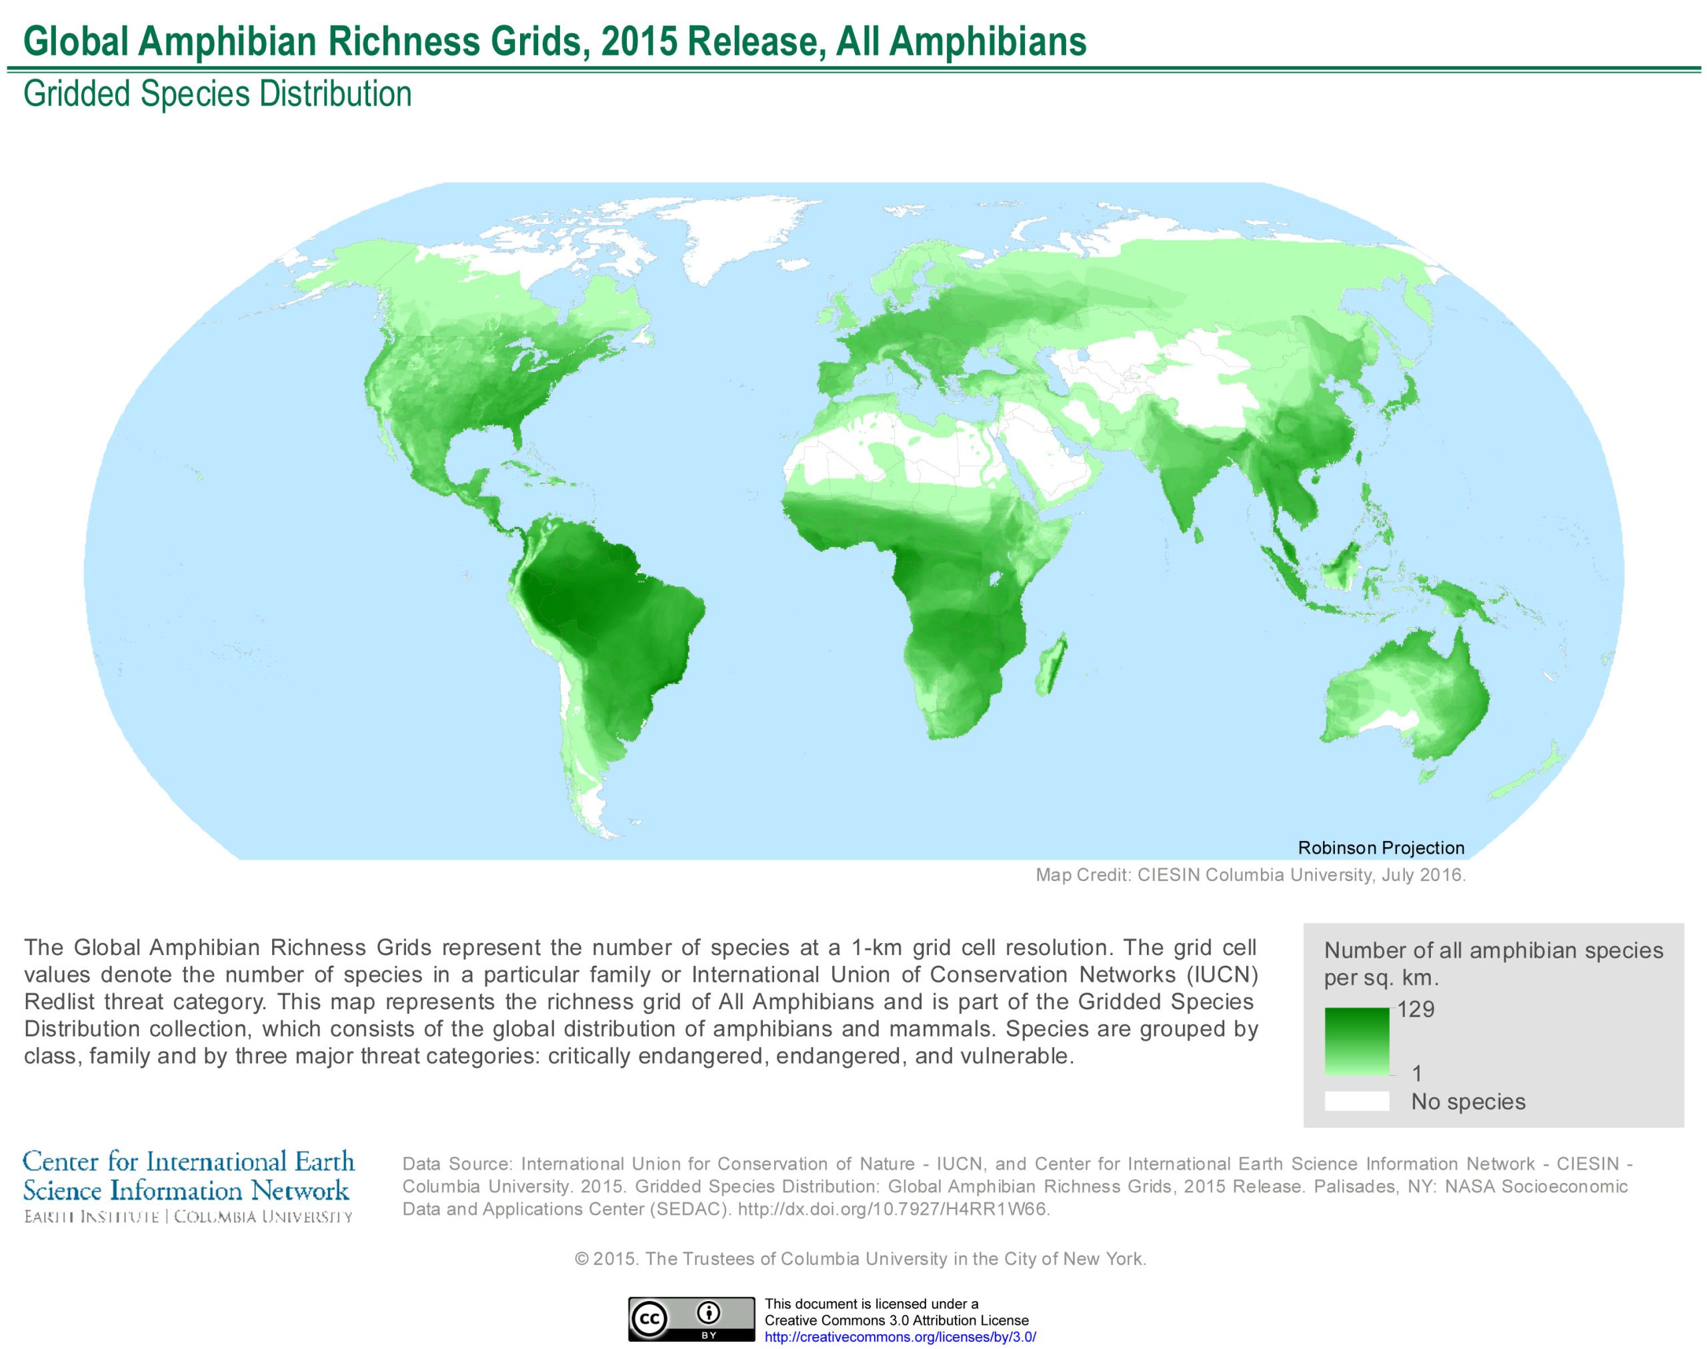The image size is (1707, 1349).
Task: Click the DOI link 'http://dx.doi.org/10.7927/H4RR1W66'
Action: coord(893,1210)
